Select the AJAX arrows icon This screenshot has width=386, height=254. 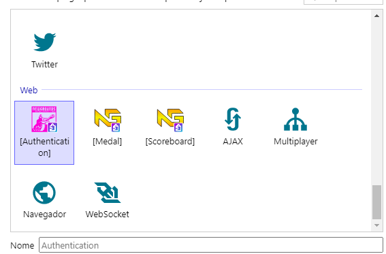tap(233, 119)
